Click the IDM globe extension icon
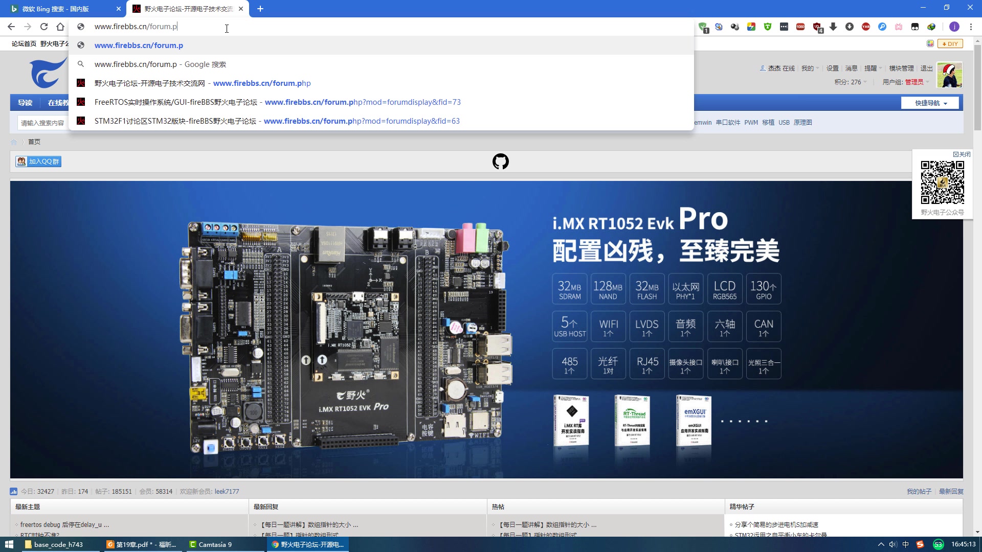The image size is (982, 552). tap(931, 27)
